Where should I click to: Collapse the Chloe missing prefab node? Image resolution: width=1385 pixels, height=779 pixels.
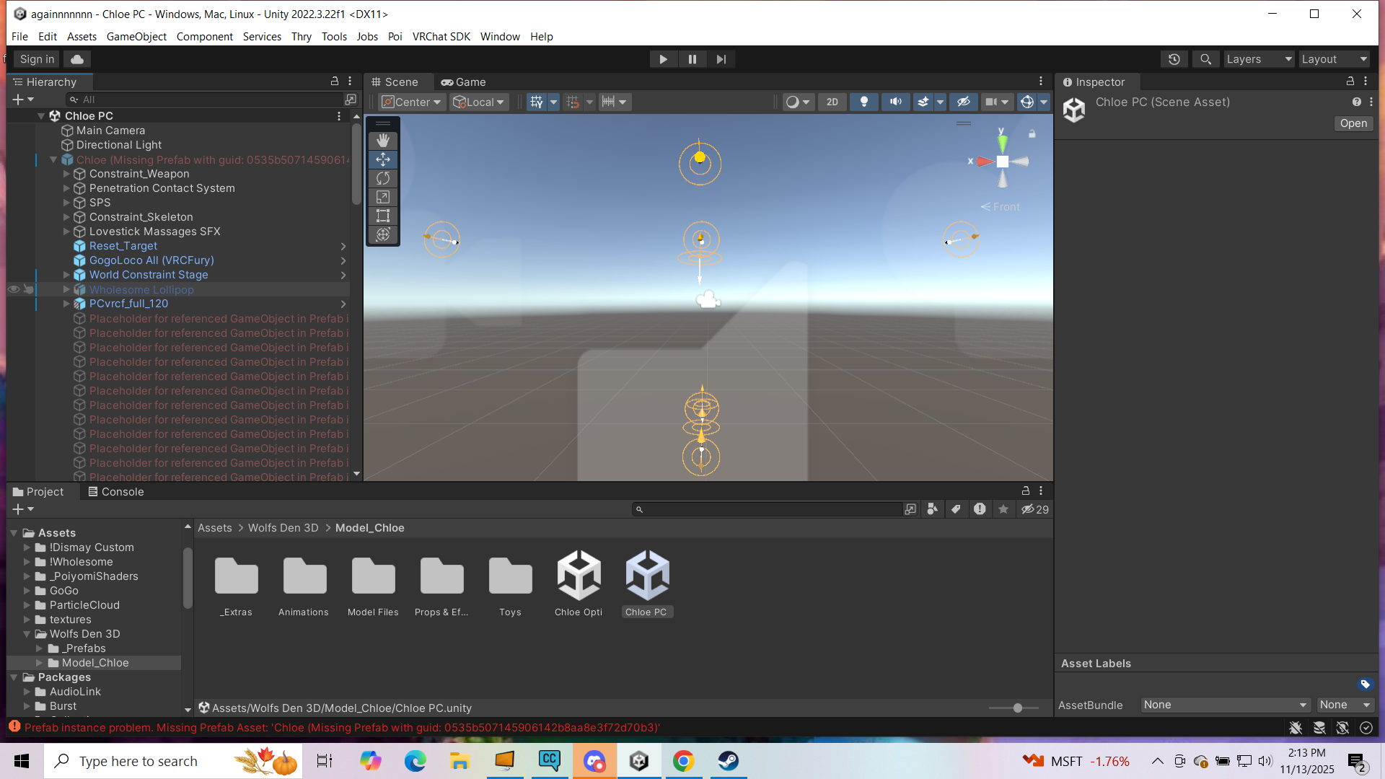click(53, 159)
